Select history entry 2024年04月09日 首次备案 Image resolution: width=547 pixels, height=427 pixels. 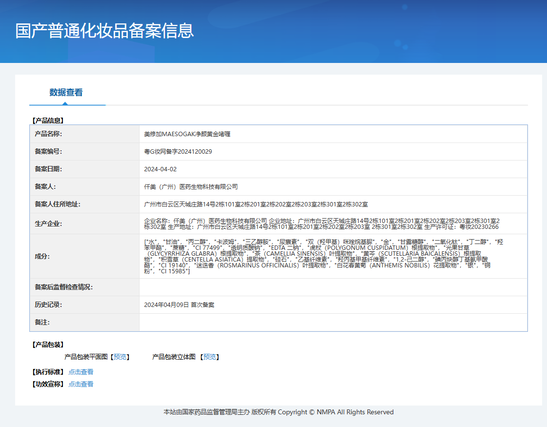(x=179, y=305)
